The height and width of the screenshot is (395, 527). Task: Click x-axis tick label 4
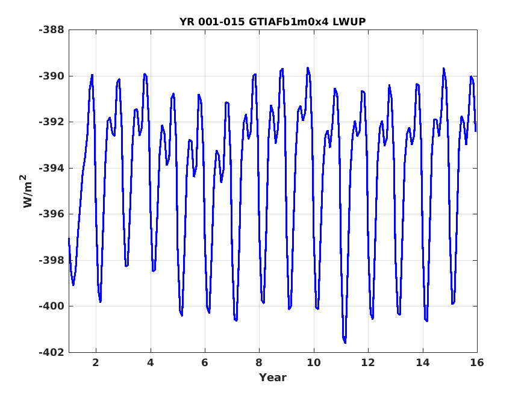click(x=151, y=362)
